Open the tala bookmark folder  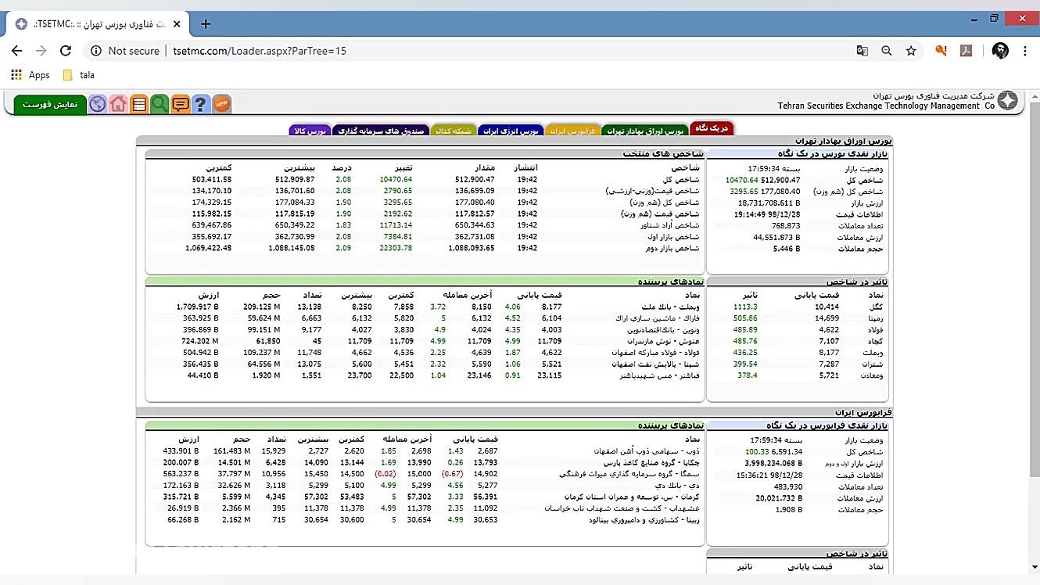pos(78,75)
